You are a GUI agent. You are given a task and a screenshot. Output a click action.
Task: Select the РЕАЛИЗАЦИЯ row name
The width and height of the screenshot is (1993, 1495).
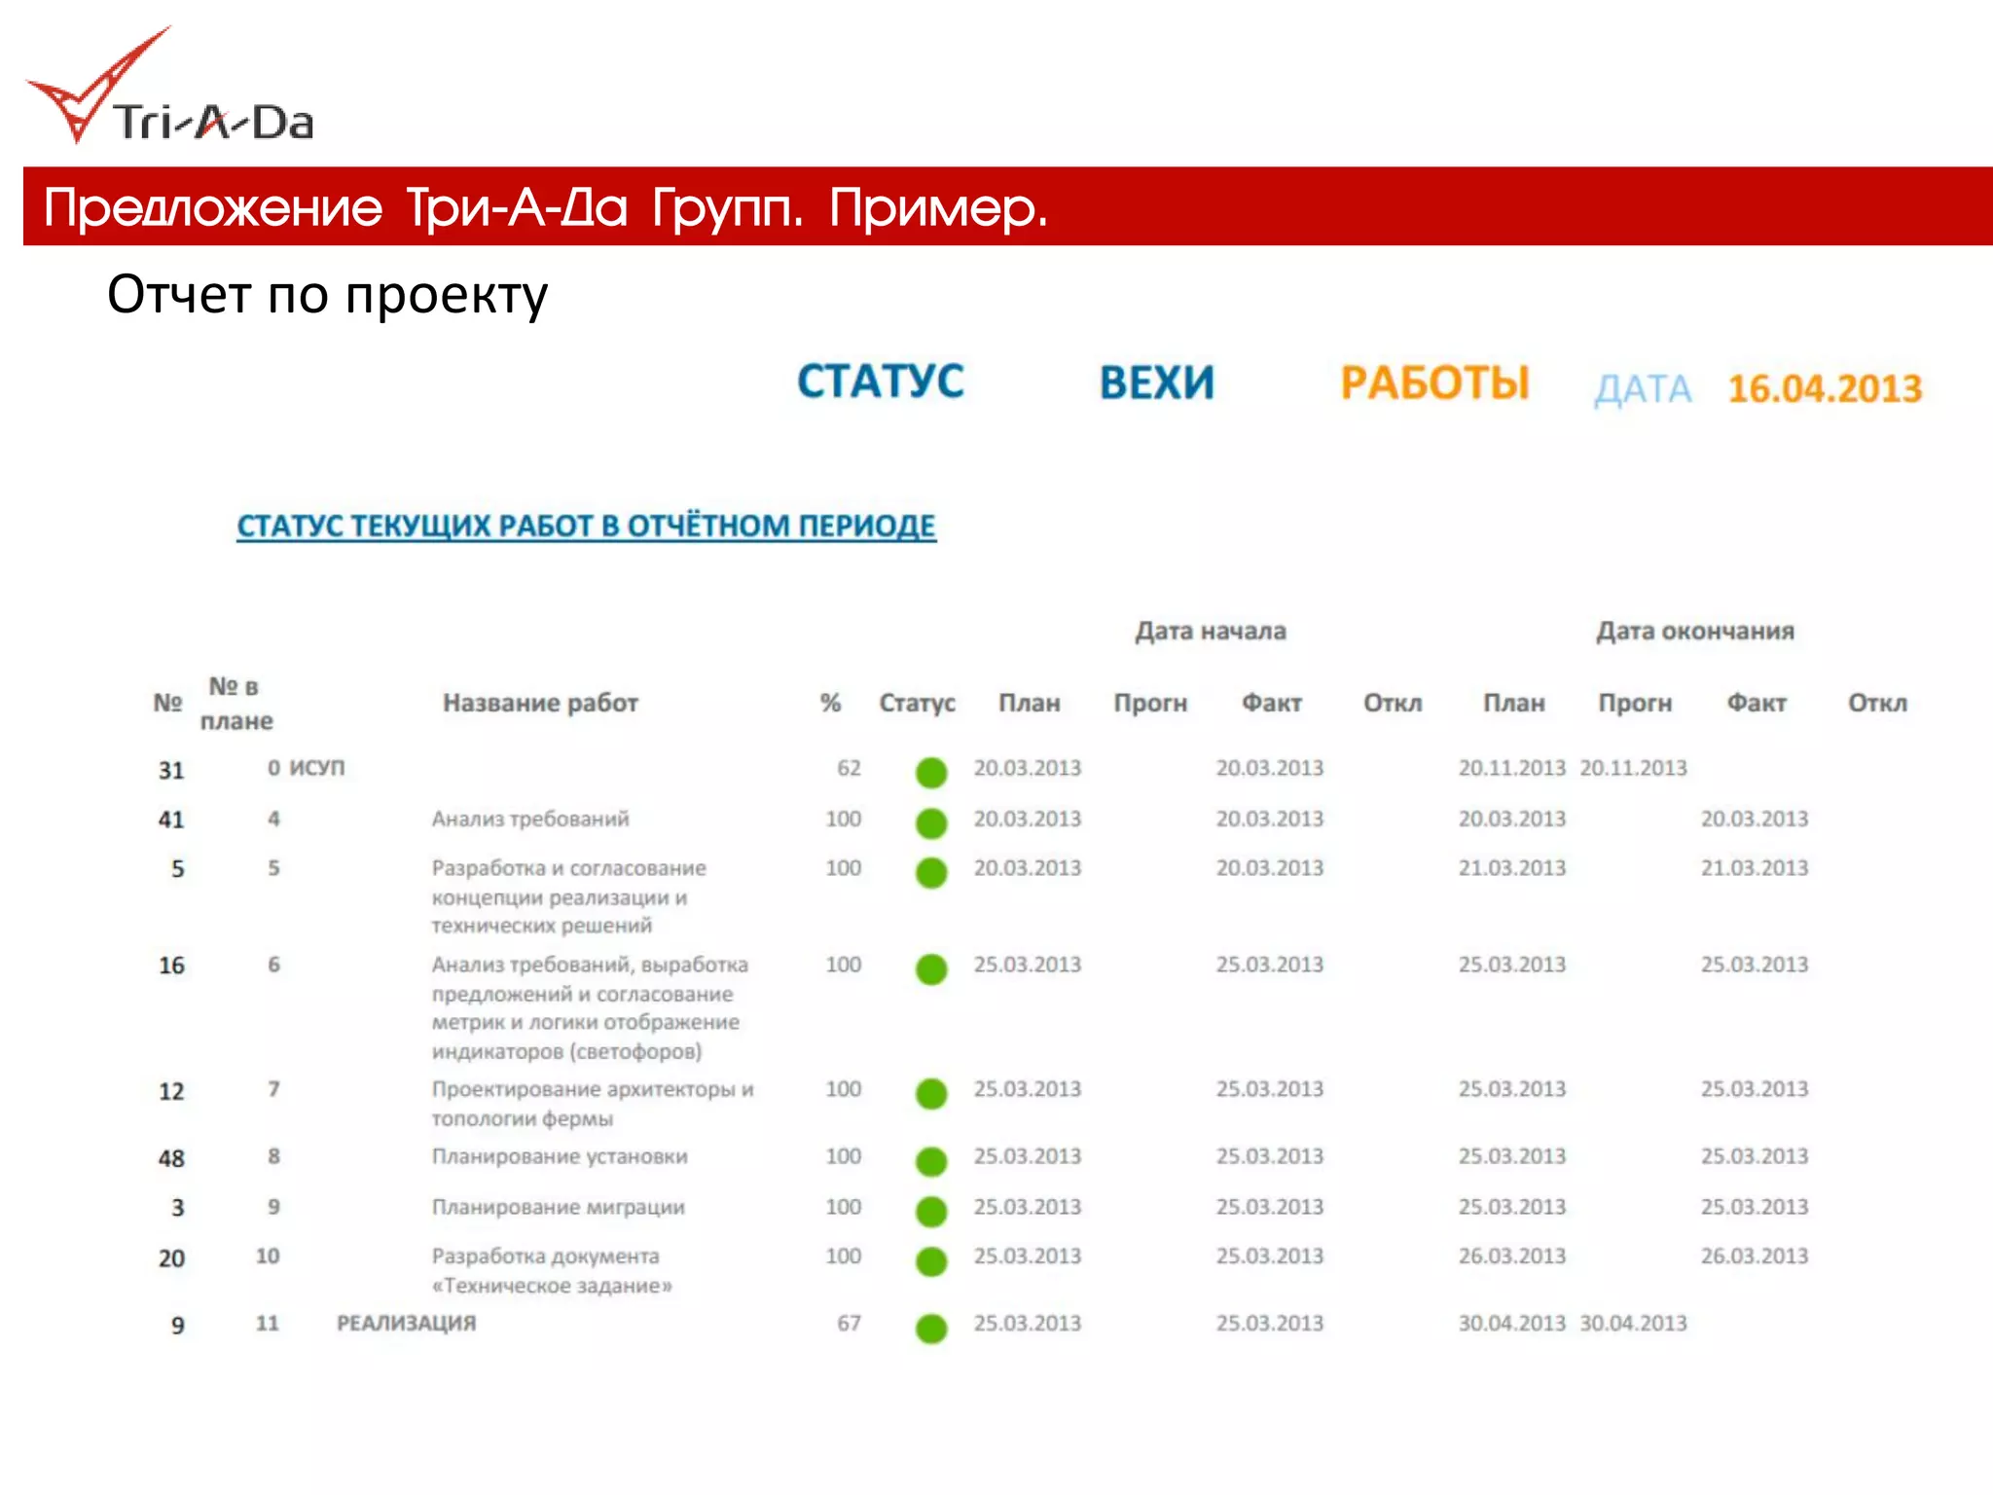point(406,1323)
